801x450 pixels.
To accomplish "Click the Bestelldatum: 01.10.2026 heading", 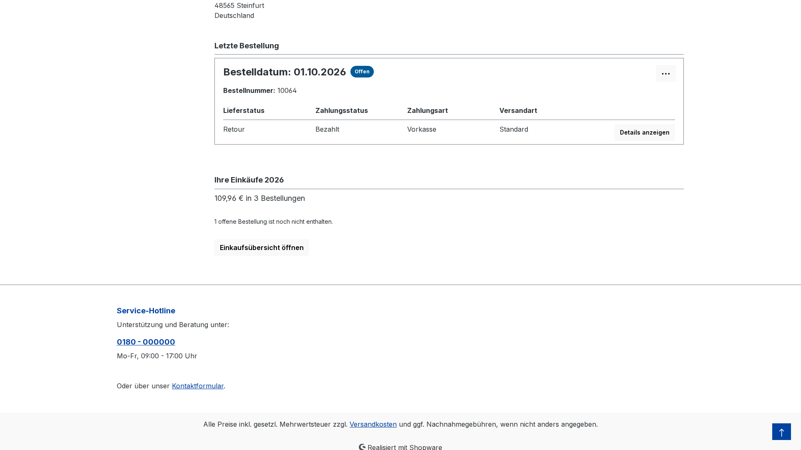I will (x=285, y=72).
